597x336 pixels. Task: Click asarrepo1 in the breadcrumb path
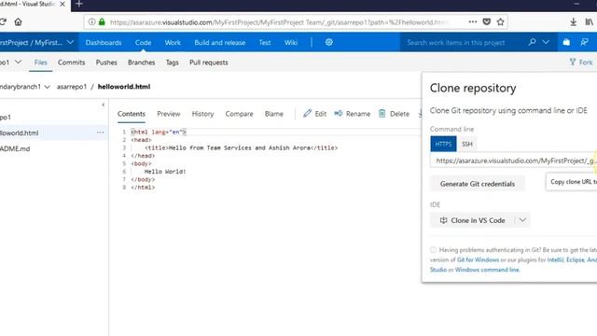point(72,87)
